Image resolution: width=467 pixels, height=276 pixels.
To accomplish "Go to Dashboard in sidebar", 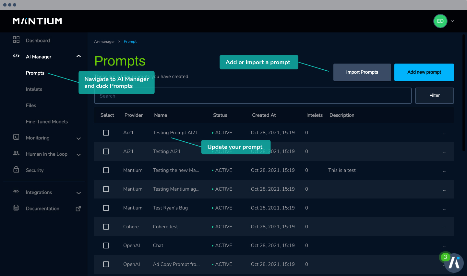I will coord(38,41).
